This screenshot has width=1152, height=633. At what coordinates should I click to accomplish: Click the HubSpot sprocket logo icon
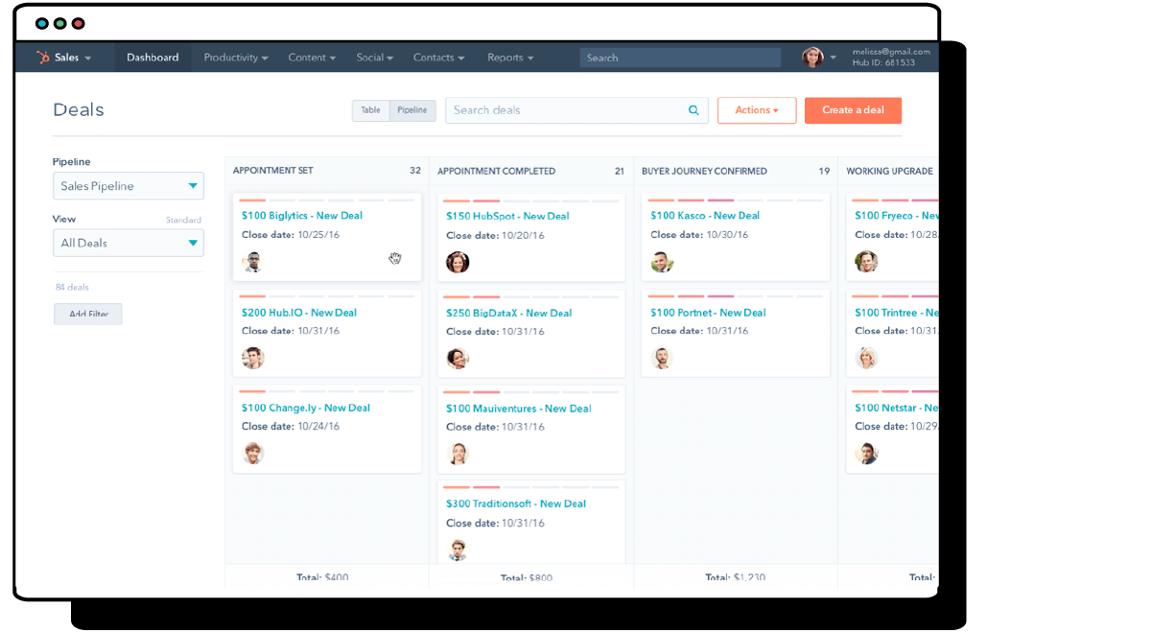[x=43, y=58]
